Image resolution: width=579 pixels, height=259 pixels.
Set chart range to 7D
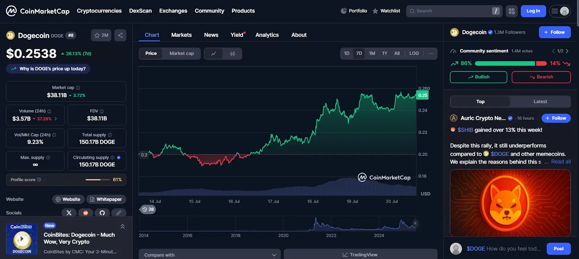(359, 54)
